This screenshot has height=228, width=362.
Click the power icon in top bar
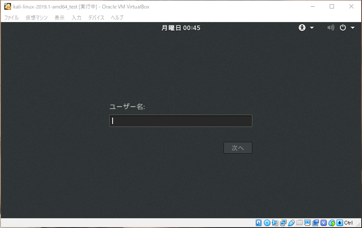(x=343, y=28)
